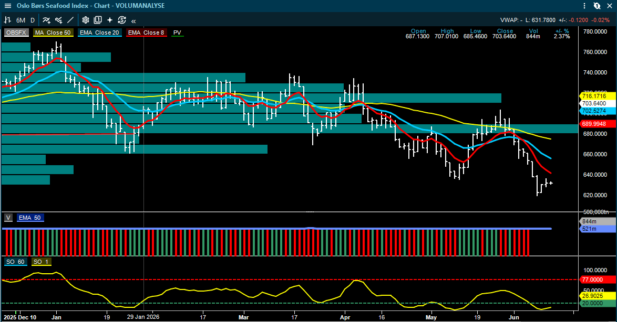Collapse the toolbar with the double-chevron
This screenshot has height=322, width=617.
coord(134,21)
